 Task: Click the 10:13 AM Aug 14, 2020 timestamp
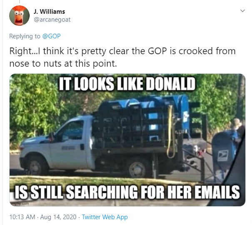[43, 217]
